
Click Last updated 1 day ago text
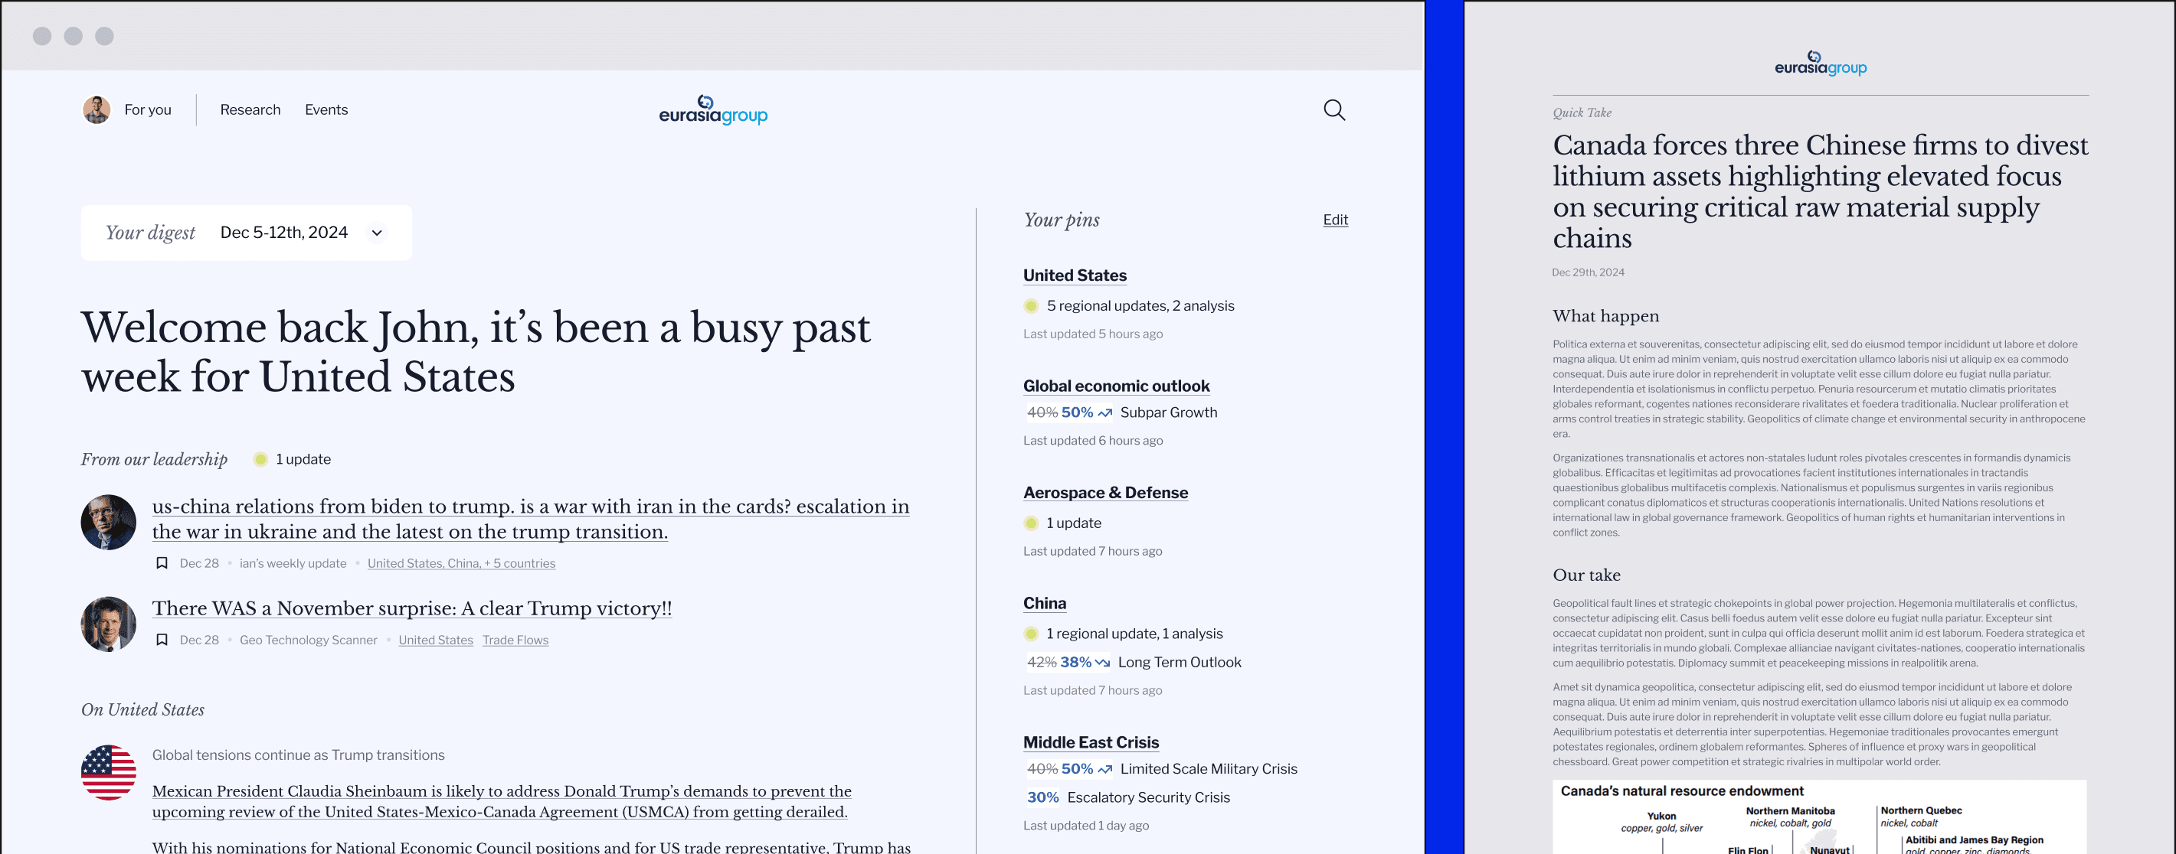click(x=1085, y=826)
